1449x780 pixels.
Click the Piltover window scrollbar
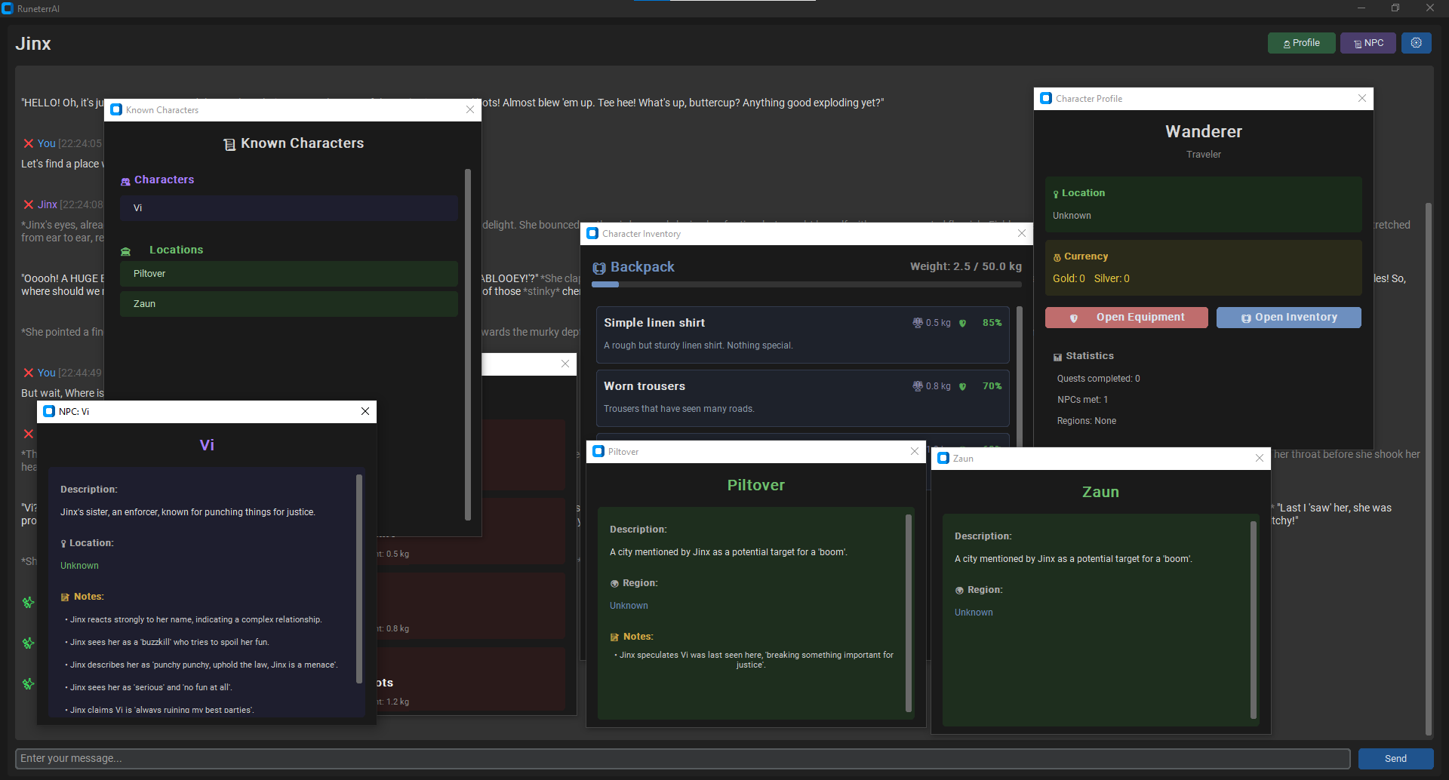point(909,613)
